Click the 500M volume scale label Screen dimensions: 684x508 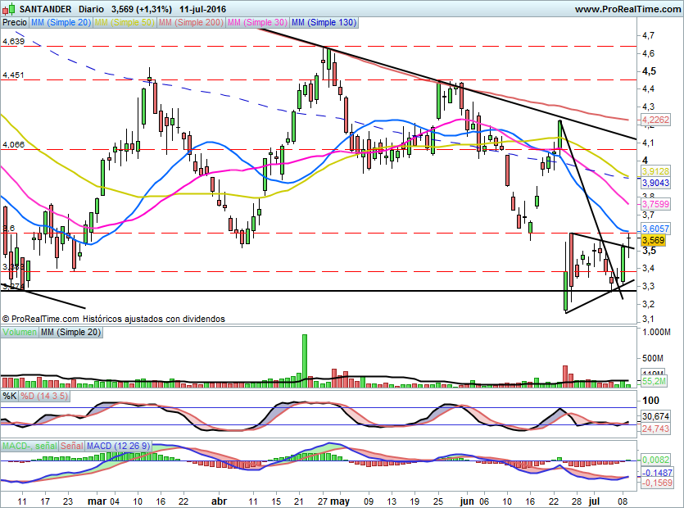(653, 358)
